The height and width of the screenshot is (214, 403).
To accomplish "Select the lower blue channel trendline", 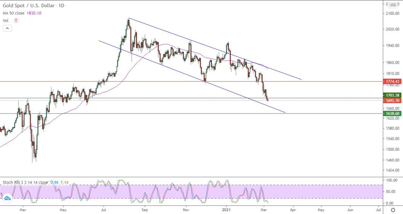I will click(192, 76).
